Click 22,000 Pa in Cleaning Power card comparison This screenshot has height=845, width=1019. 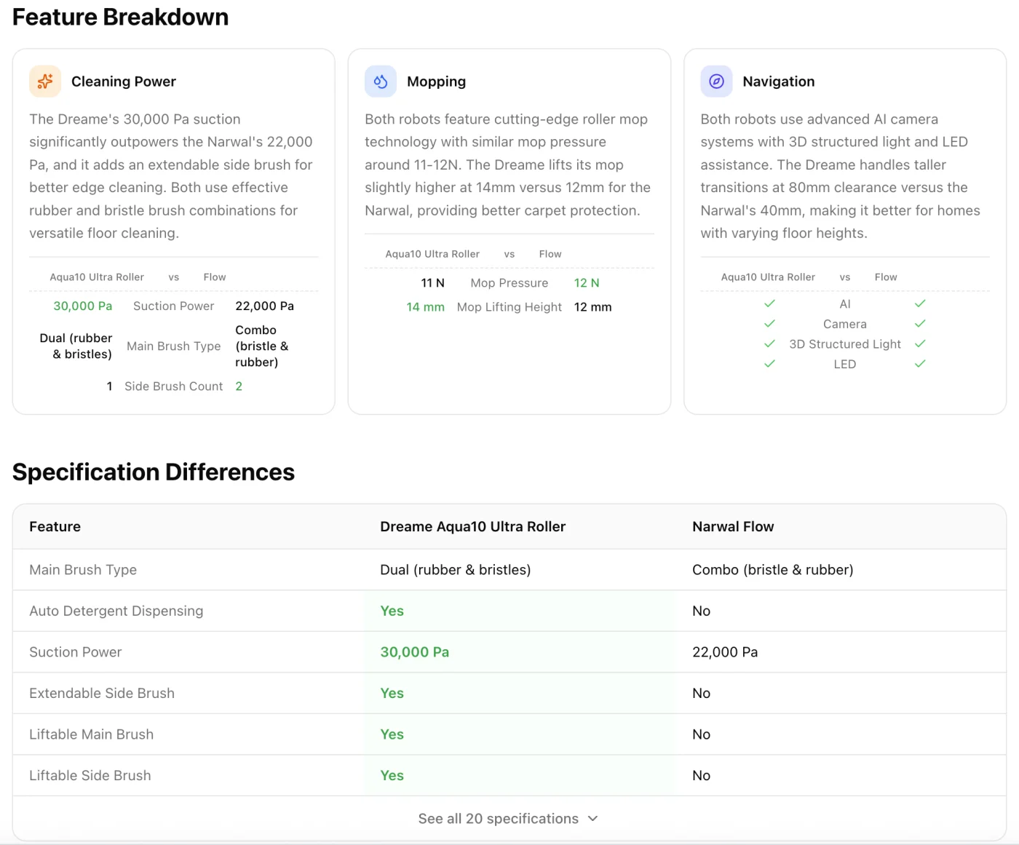click(x=265, y=306)
